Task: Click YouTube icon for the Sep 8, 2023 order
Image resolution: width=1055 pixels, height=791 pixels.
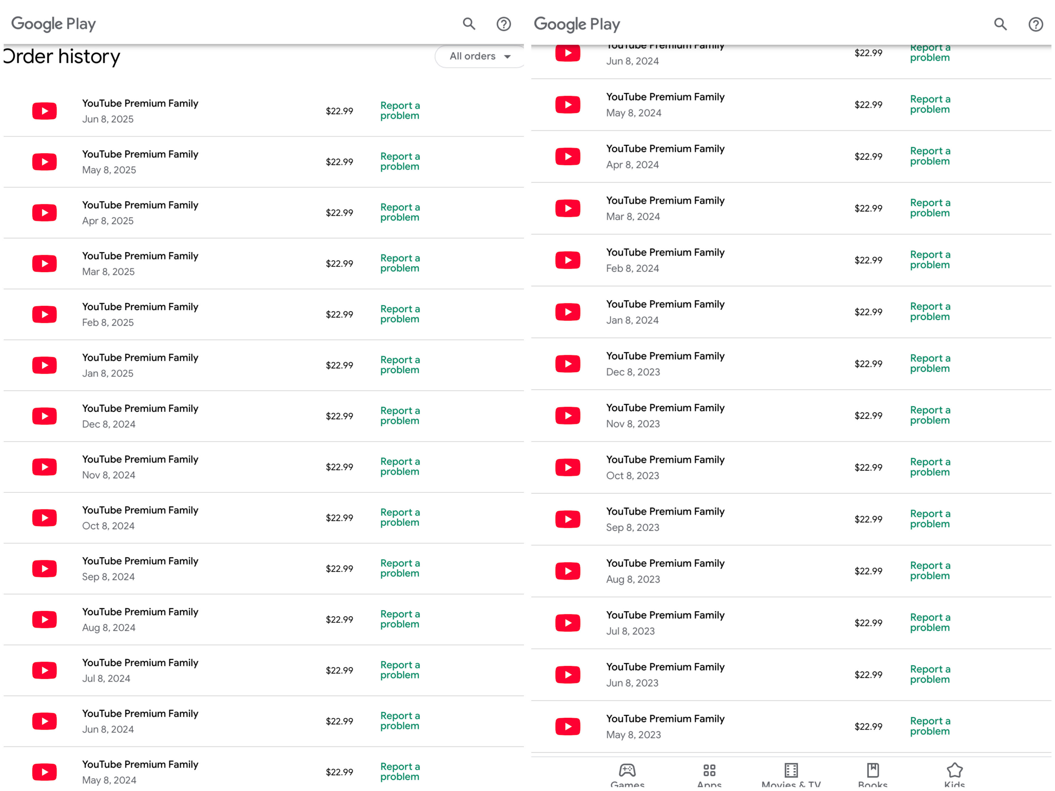Action: [x=568, y=519]
